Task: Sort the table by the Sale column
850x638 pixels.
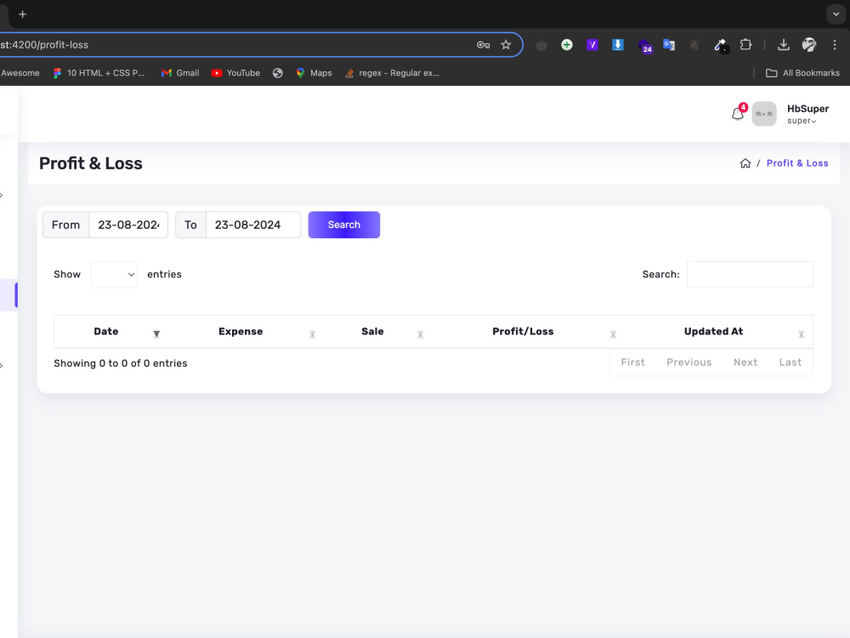Action: coord(372,332)
